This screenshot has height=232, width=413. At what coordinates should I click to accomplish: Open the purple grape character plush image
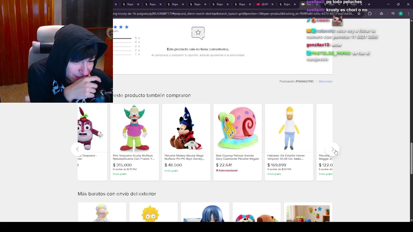(x=92, y=128)
